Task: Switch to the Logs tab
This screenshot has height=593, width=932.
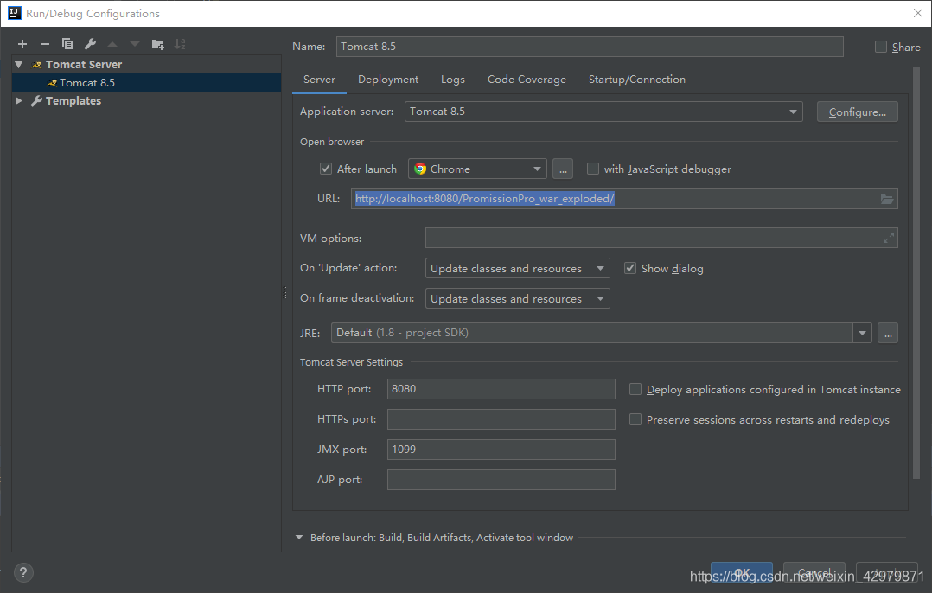Action: 453,80
